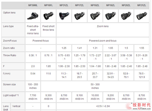Viewport: 152px width, 111px height.
Task: Open the NP17ZL lens thumbnail
Action: point(80,16)
